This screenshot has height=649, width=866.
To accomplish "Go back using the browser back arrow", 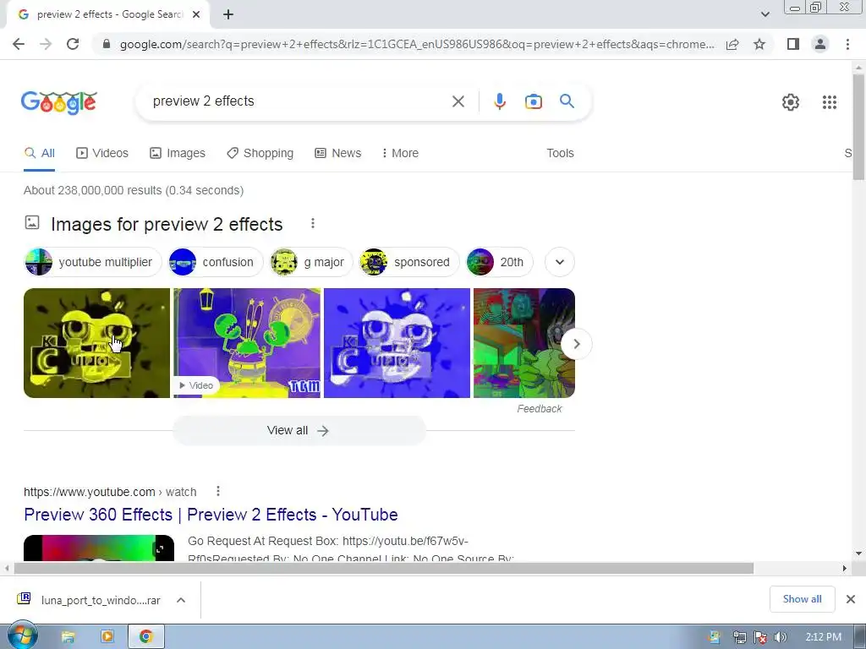I will 19,44.
